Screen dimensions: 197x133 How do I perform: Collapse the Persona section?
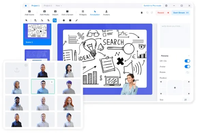tap(189, 56)
